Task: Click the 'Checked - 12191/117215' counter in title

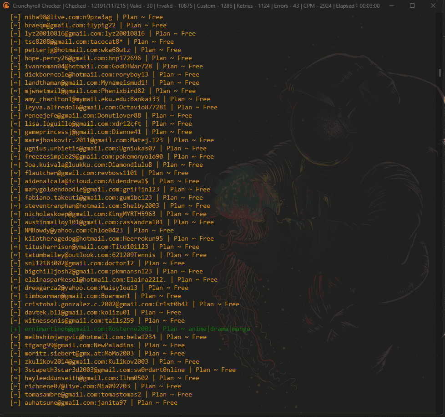Action: pos(96,6)
